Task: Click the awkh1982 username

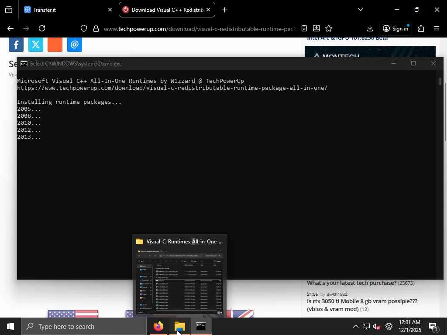Action: (337, 294)
